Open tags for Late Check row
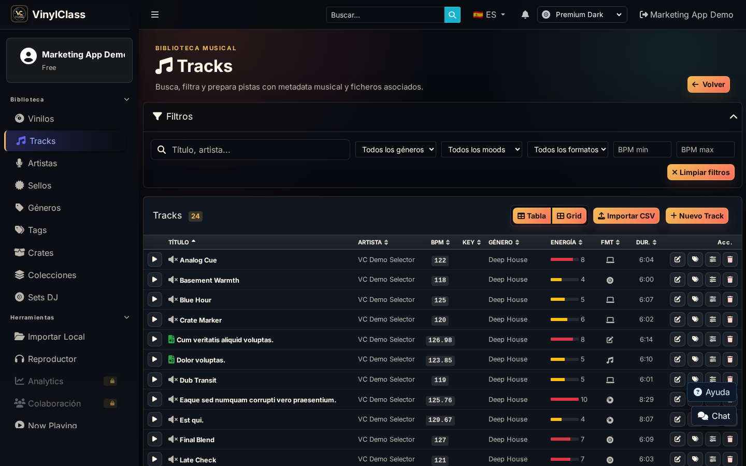746x466 pixels. 695,459
